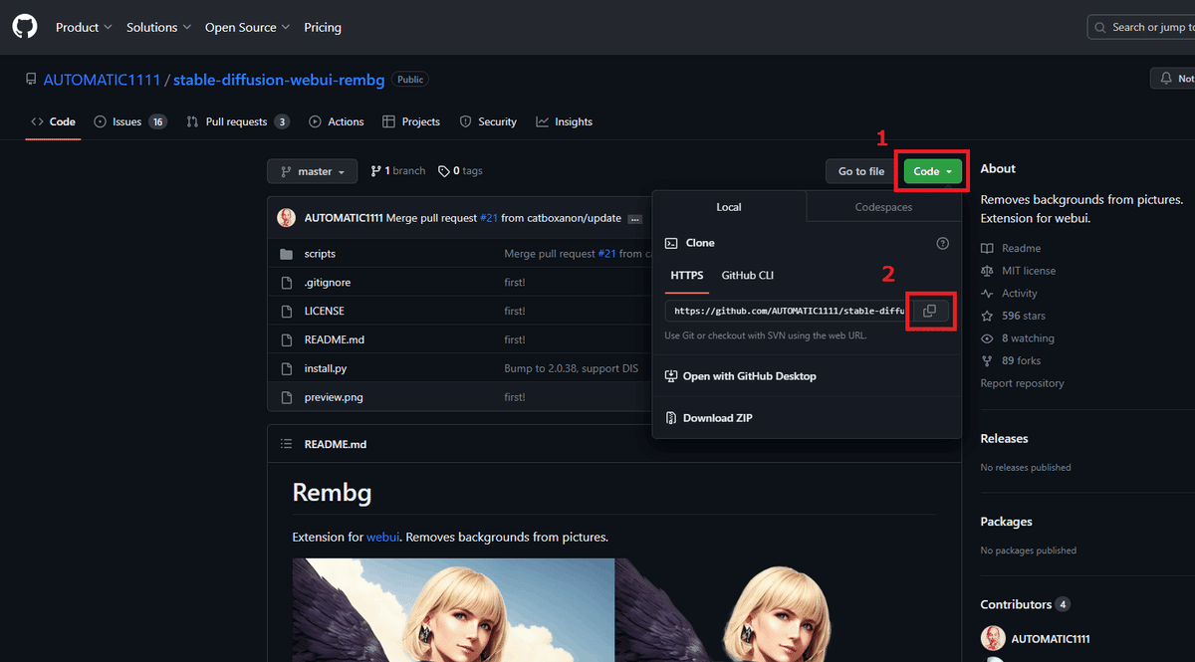This screenshot has width=1195, height=662.
Task: Open the .gitignore file
Action: tap(328, 283)
